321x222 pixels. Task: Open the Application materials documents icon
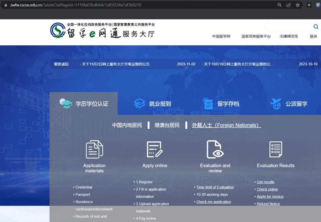point(94,149)
